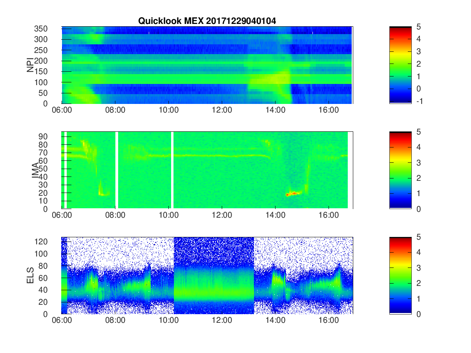
Task: Click the 12:00 tick under the IMA plot
Action: [x=222, y=215]
